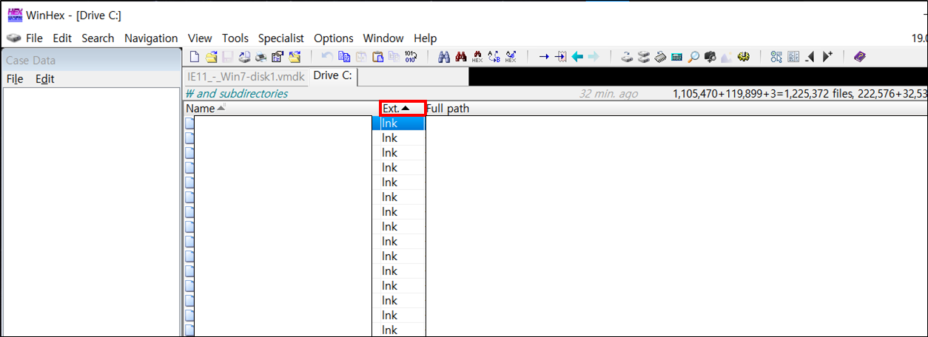
Task: Open file Properties toolbar icon
Action: pyautogui.click(x=278, y=56)
